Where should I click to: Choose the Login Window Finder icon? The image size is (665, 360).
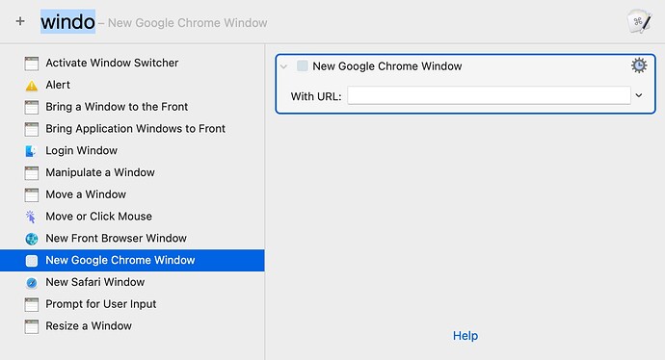point(32,151)
